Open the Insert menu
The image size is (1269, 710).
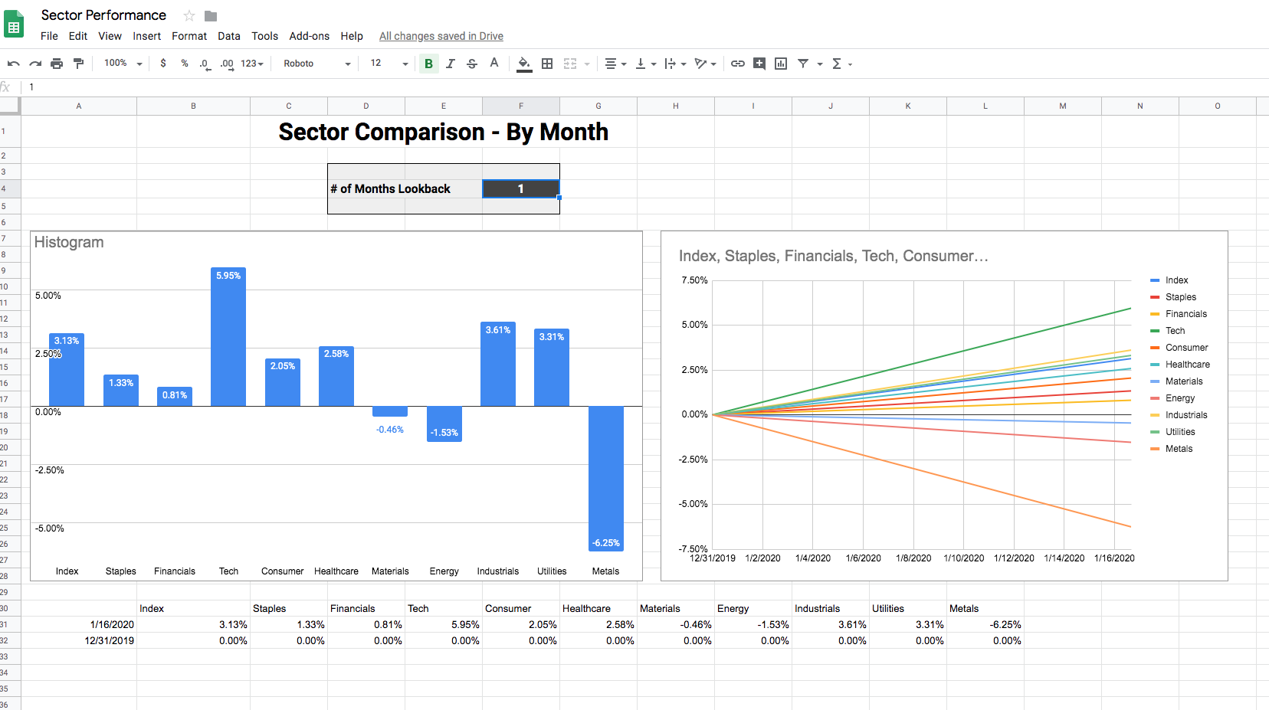(x=146, y=36)
